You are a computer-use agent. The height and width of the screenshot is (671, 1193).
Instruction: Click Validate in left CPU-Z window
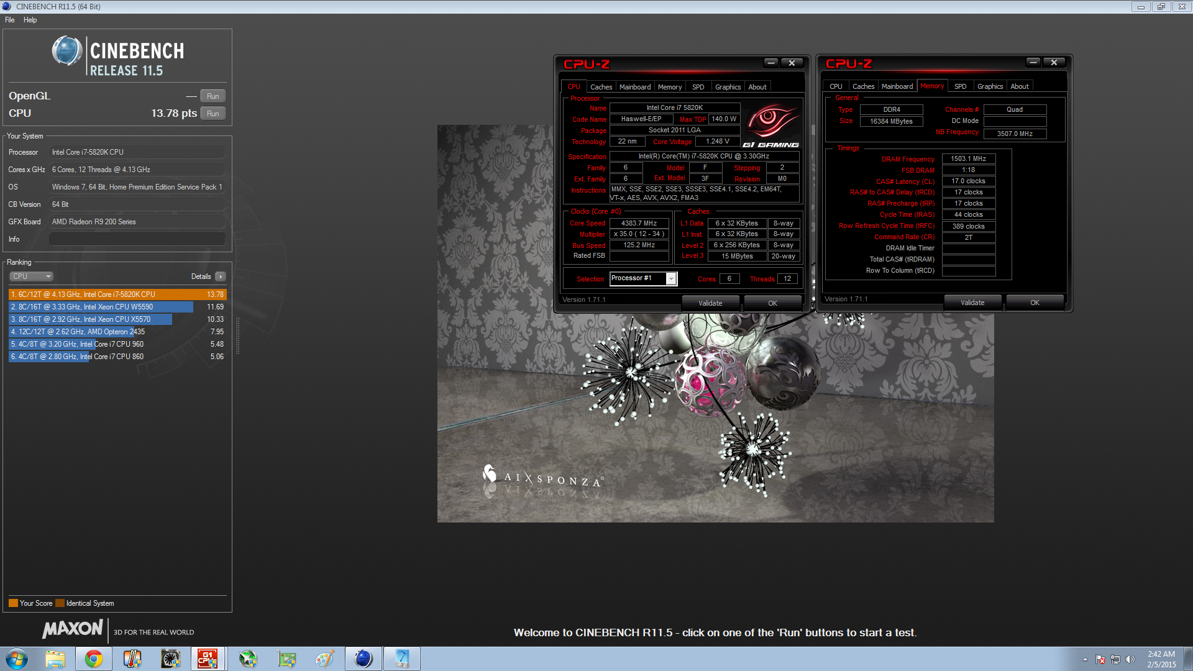pyautogui.click(x=710, y=303)
